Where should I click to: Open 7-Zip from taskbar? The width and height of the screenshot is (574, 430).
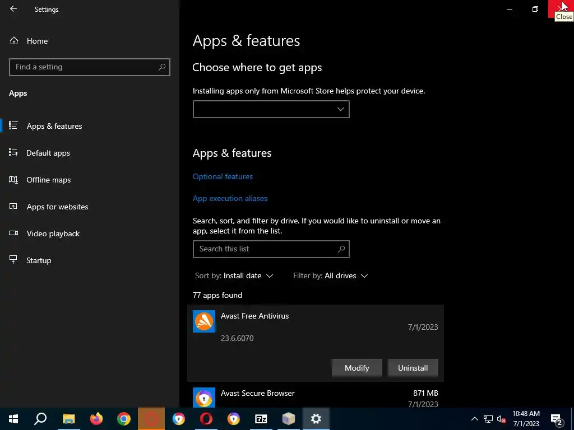coord(261,419)
